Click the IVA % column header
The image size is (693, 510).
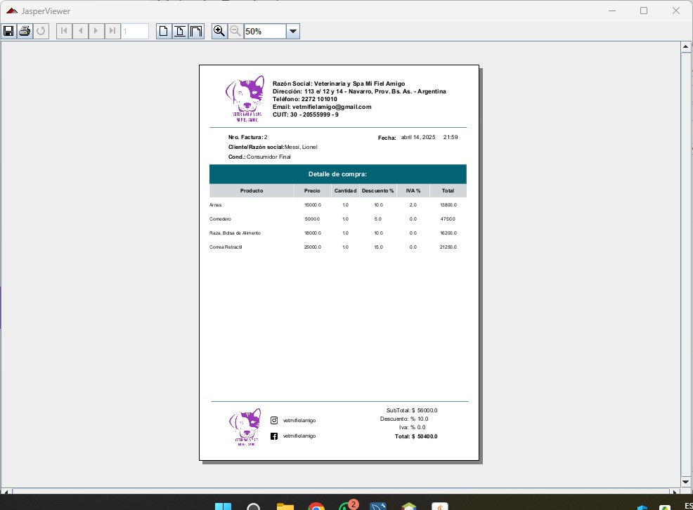tap(413, 191)
